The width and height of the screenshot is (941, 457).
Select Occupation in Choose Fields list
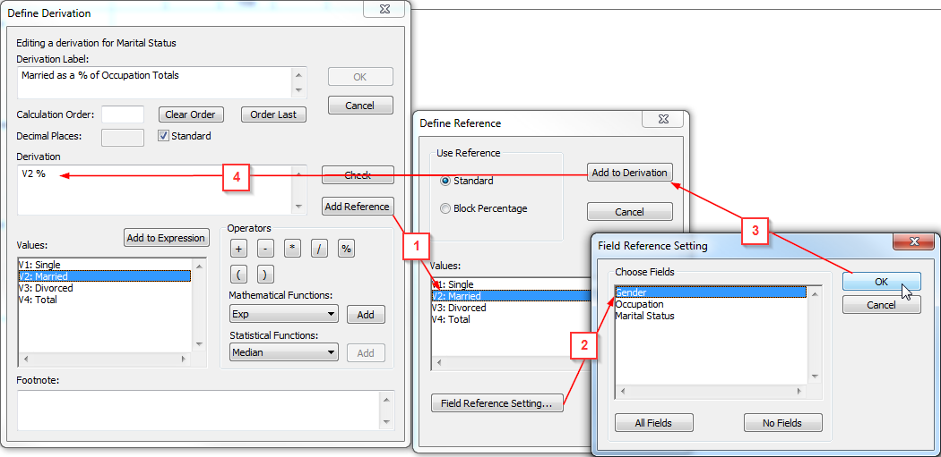tap(639, 304)
